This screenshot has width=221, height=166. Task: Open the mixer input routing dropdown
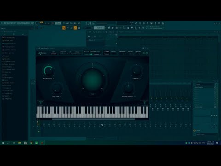point(205,84)
